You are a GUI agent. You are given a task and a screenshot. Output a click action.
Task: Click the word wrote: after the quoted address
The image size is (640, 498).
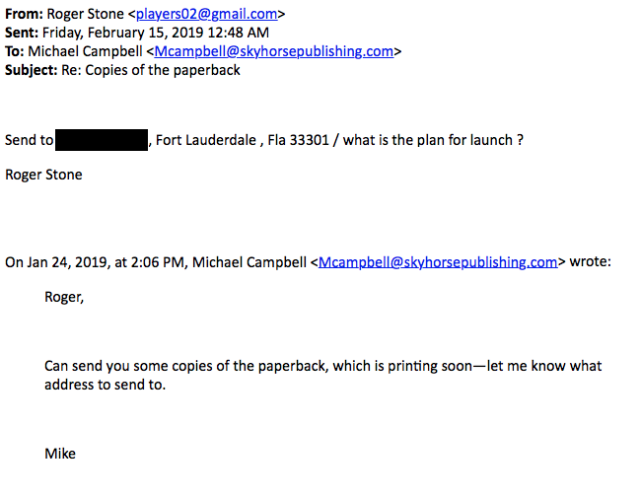[591, 261]
